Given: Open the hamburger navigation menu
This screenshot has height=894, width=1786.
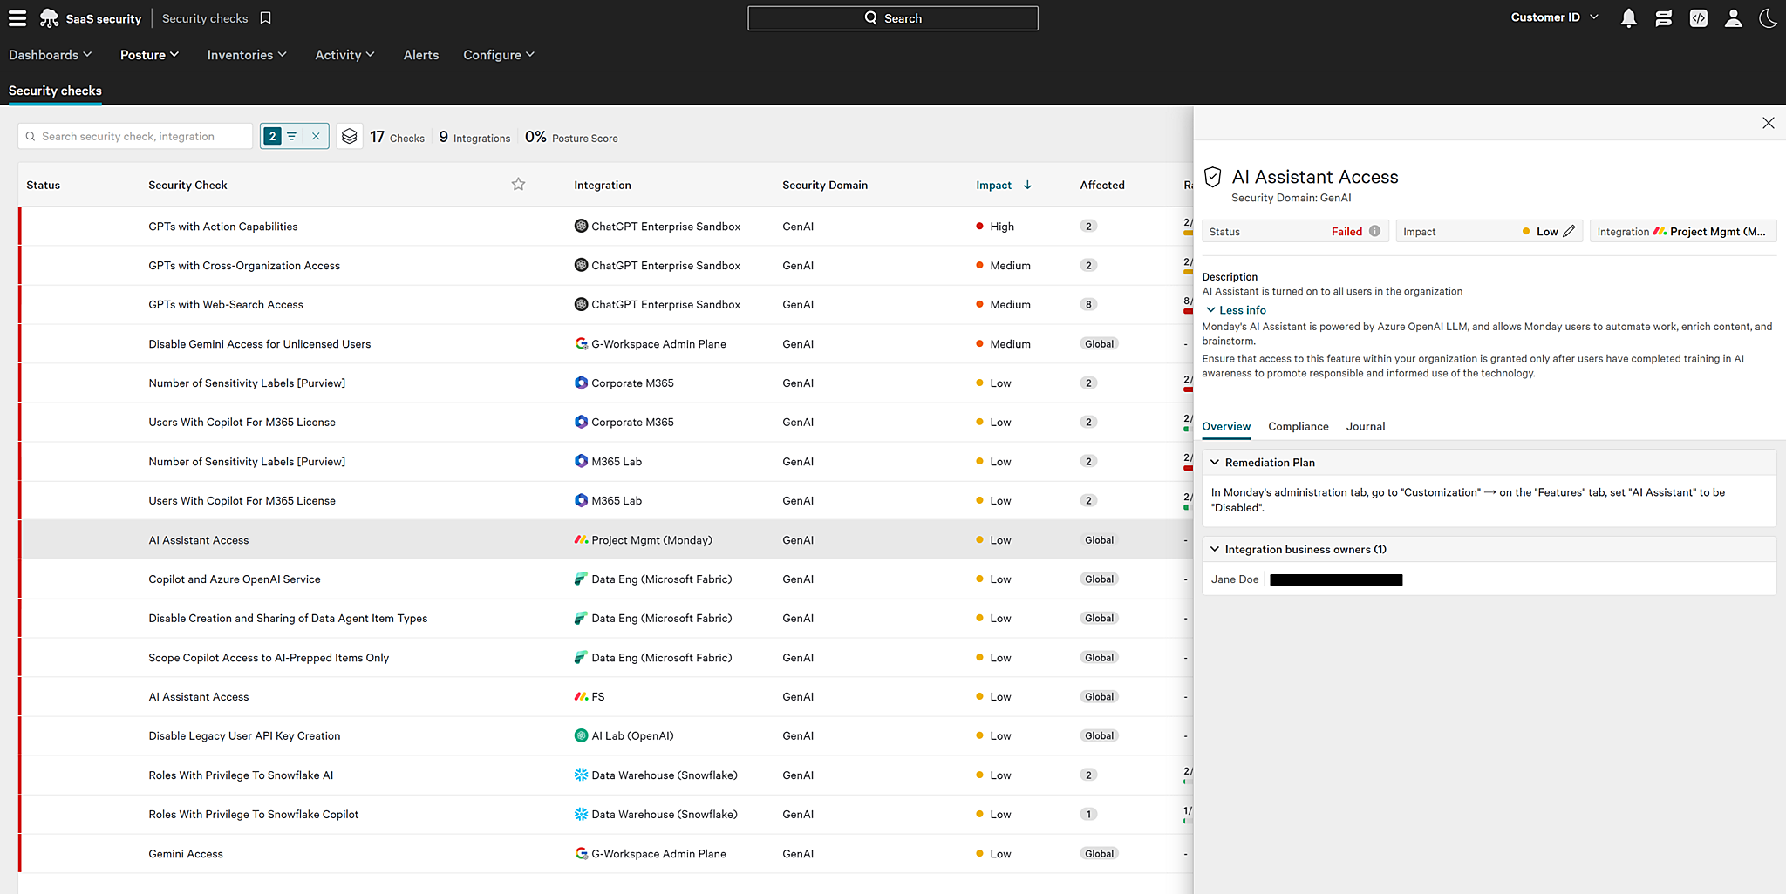Looking at the screenshot, I should tap(17, 17).
